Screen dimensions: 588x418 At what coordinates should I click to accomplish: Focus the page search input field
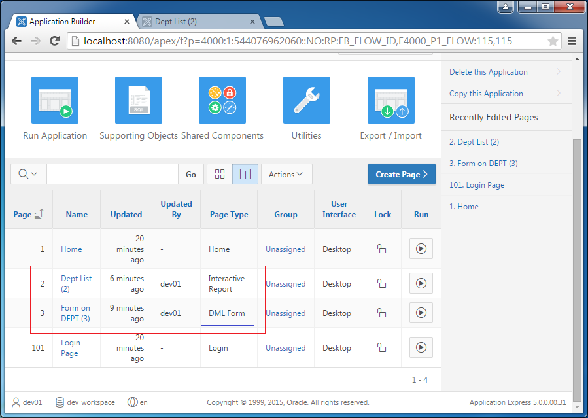click(112, 174)
